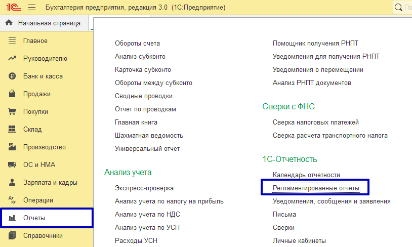Open the hamburger main menu

32,8
